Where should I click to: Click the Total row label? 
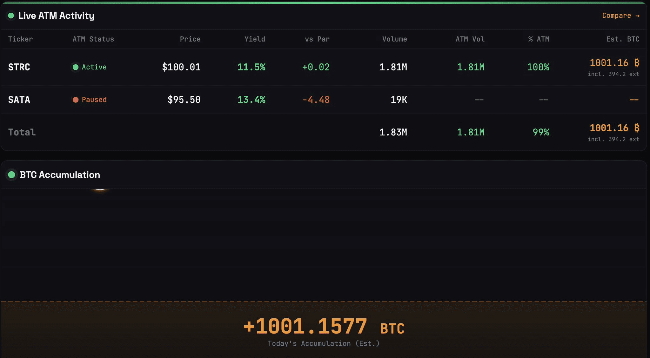point(22,132)
